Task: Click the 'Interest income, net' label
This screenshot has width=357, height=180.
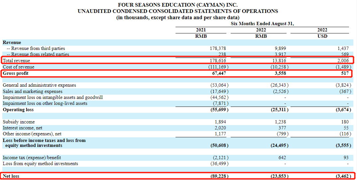Action: pyautogui.click(x=23, y=128)
